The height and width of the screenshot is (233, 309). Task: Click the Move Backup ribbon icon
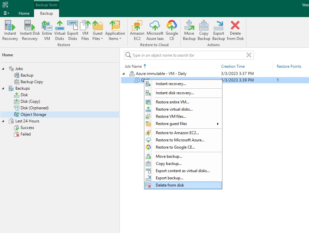click(x=189, y=30)
